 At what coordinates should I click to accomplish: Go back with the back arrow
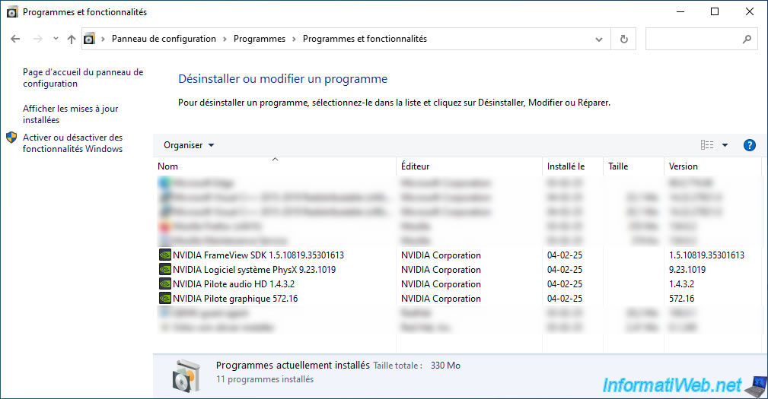15,39
